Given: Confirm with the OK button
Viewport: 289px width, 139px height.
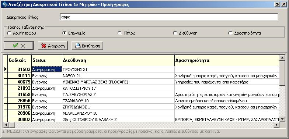Looking at the screenshot, I should pyautogui.click(x=18, y=46).
